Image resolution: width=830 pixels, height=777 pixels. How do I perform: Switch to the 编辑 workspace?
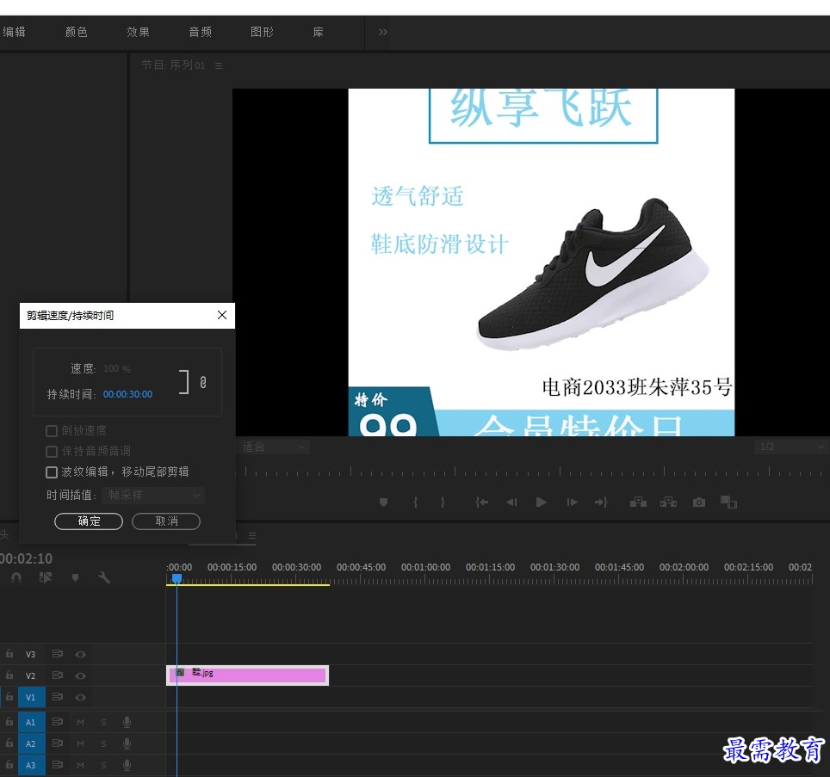[x=14, y=32]
